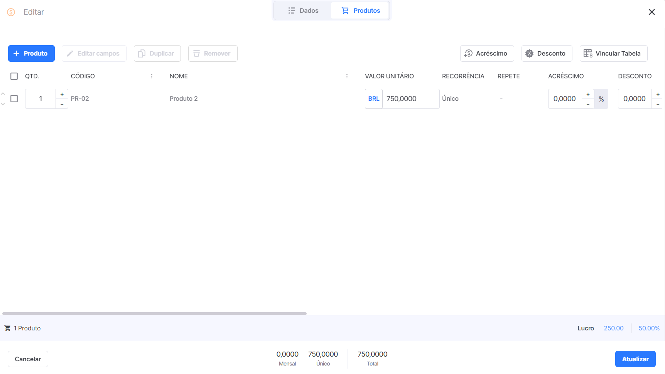Click the unit value field 750,0000

[x=411, y=99]
